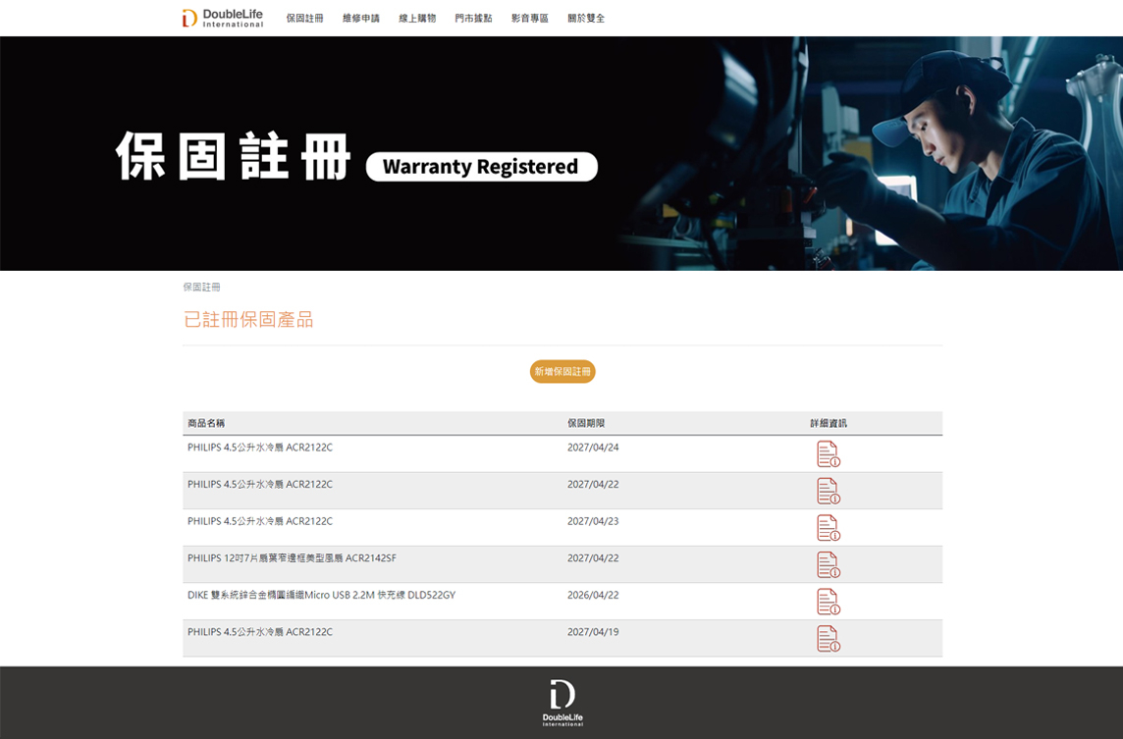This screenshot has height=739, width=1123.
Task: Show details for DIKE DLD522GY cable
Action: click(x=828, y=602)
